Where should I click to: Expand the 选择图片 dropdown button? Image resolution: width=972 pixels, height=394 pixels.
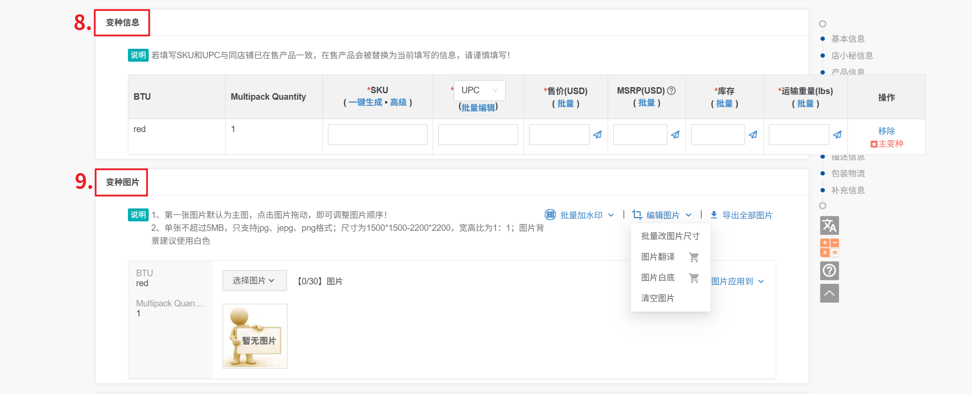coord(254,281)
